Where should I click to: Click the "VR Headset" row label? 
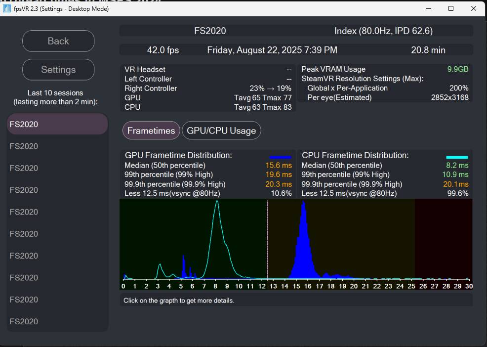[x=145, y=69]
